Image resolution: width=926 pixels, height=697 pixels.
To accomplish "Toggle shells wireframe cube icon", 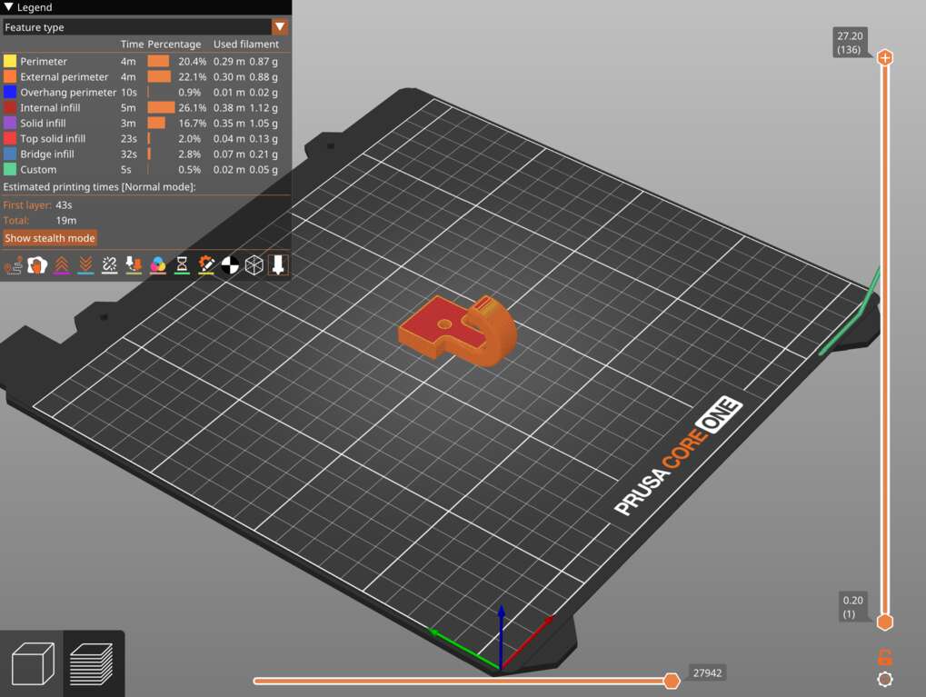I will click(254, 265).
